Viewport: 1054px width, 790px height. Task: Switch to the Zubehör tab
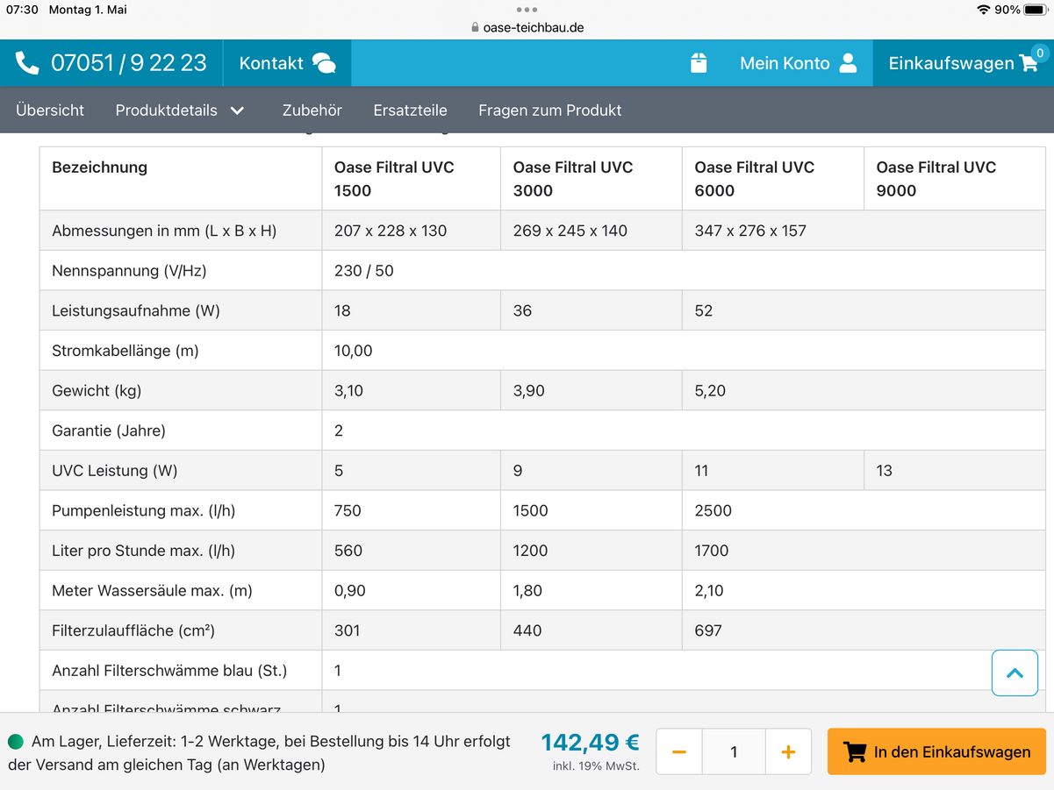click(x=312, y=110)
